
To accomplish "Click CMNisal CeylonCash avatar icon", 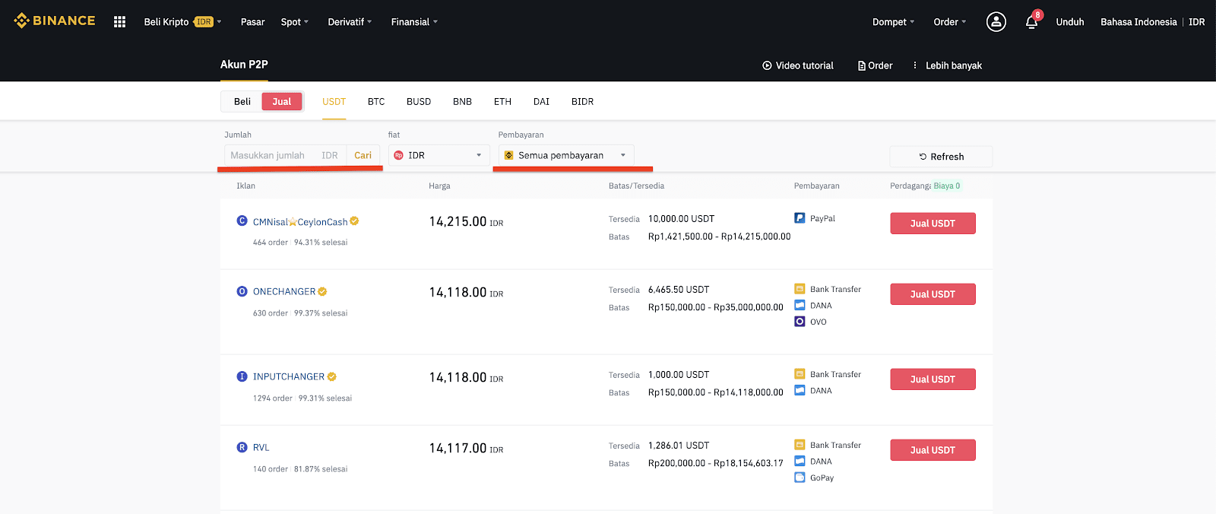I will tap(242, 221).
